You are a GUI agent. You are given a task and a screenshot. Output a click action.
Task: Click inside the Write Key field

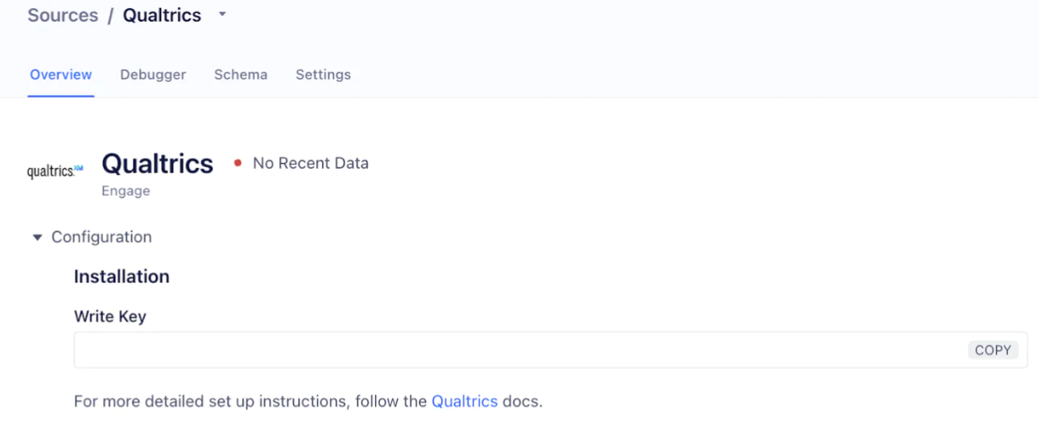[x=644, y=351]
